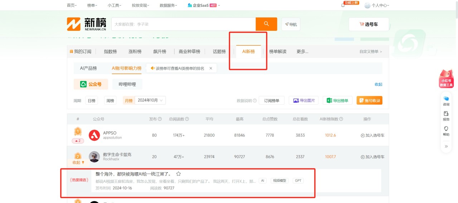
Task: Open the APPSO account avatar
Action: click(x=94, y=135)
